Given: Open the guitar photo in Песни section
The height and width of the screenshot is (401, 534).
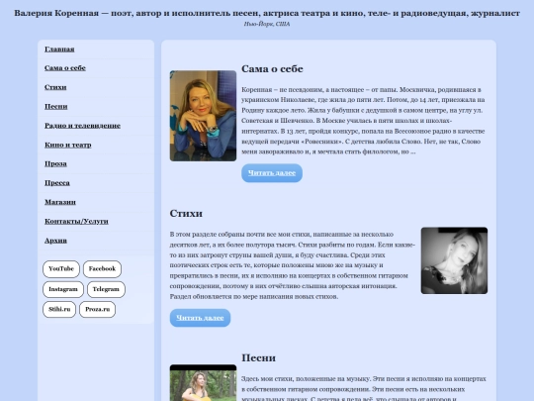Looking at the screenshot, I should [203, 383].
